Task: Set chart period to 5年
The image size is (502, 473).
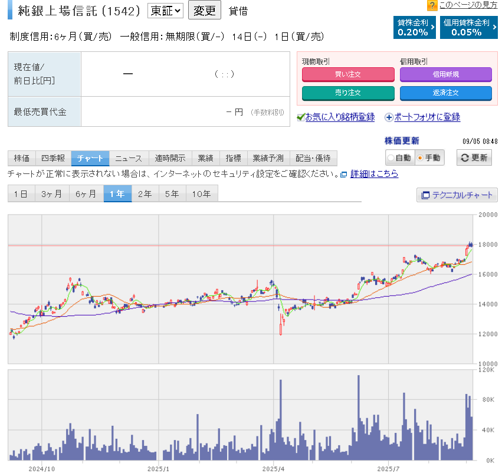Action: (172, 193)
